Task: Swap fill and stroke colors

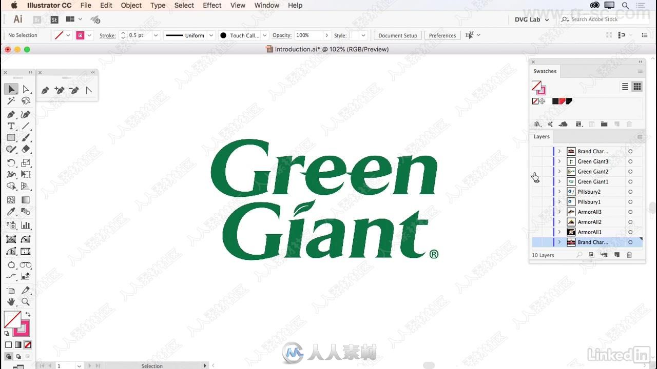Action: [28, 314]
